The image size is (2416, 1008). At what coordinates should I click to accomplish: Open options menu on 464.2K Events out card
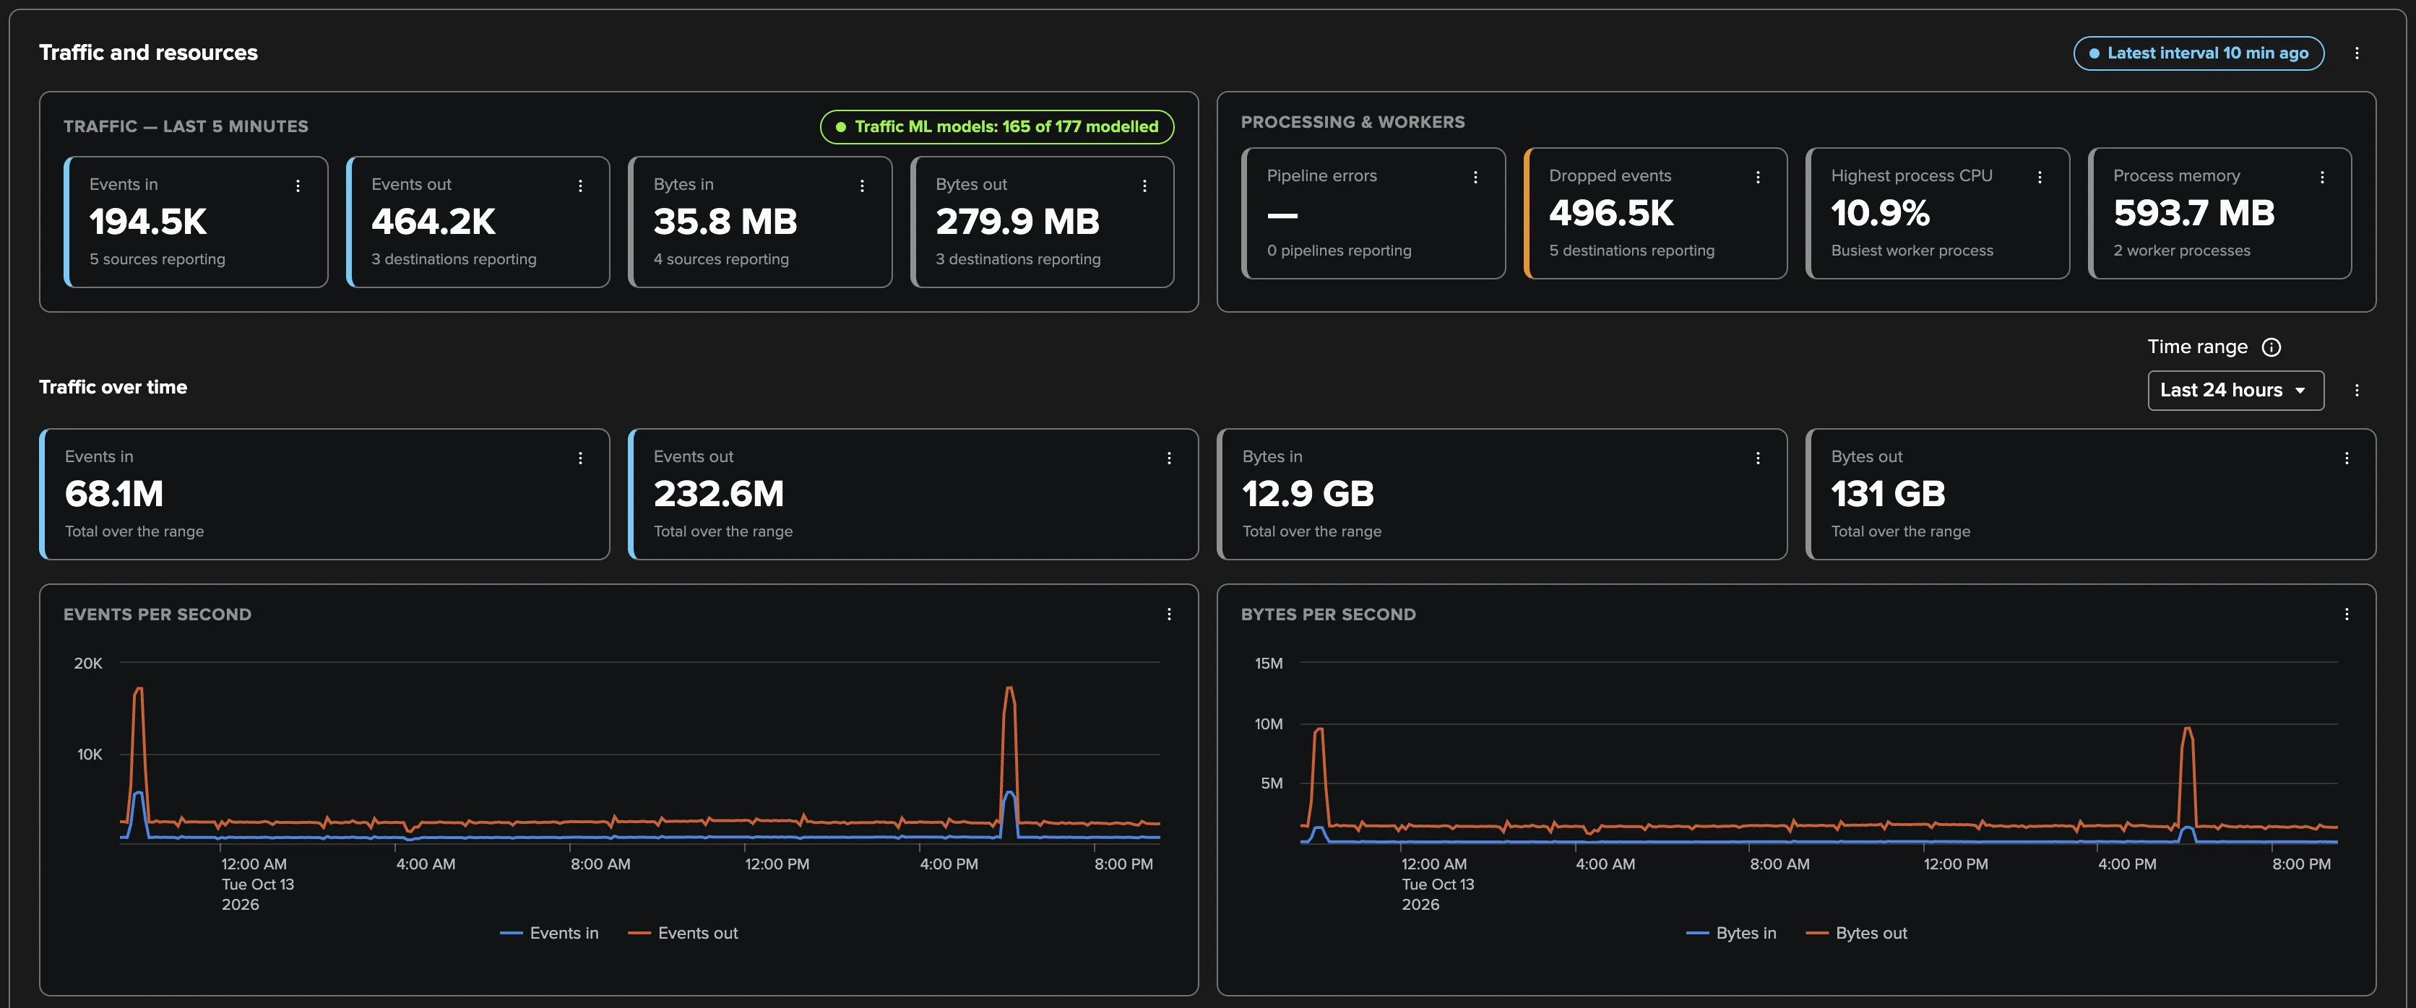click(581, 186)
